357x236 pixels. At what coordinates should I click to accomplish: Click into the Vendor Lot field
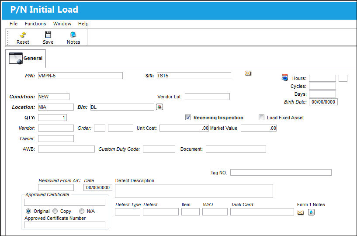[x=207, y=97]
